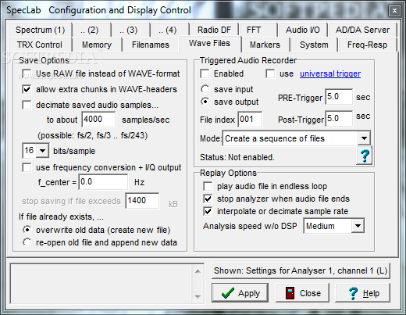
Task: Select the Wave Files tab
Action: pyautogui.click(x=209, y=43)
